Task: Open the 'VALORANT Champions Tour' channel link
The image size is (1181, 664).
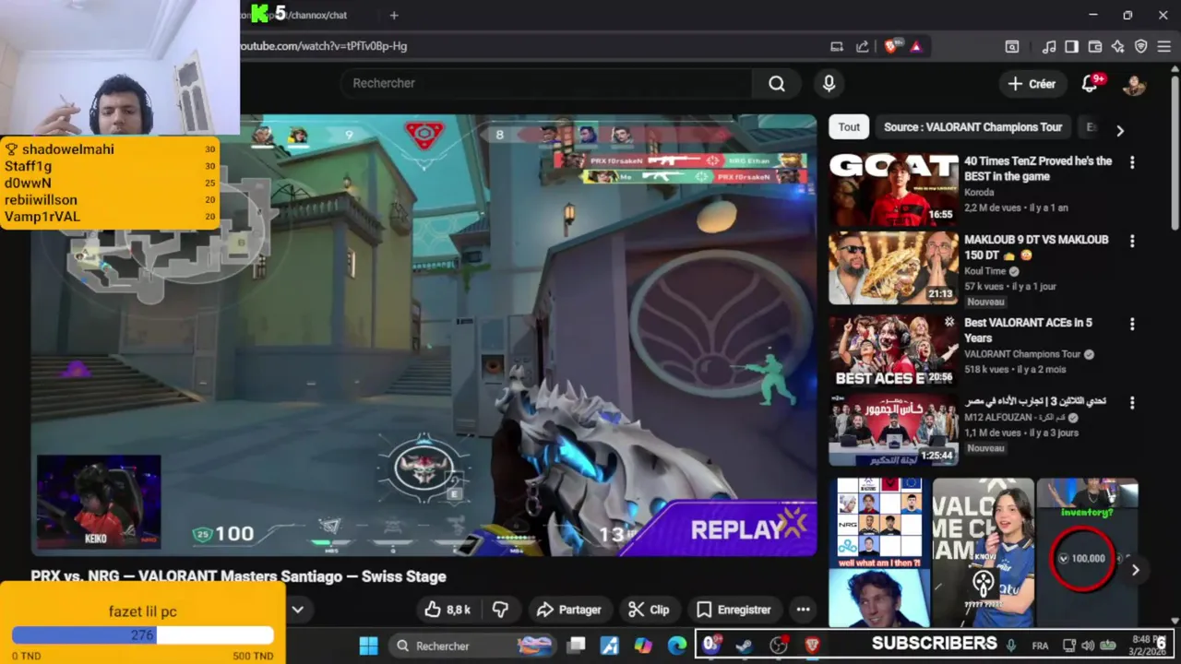Action: coord(1022,354)
